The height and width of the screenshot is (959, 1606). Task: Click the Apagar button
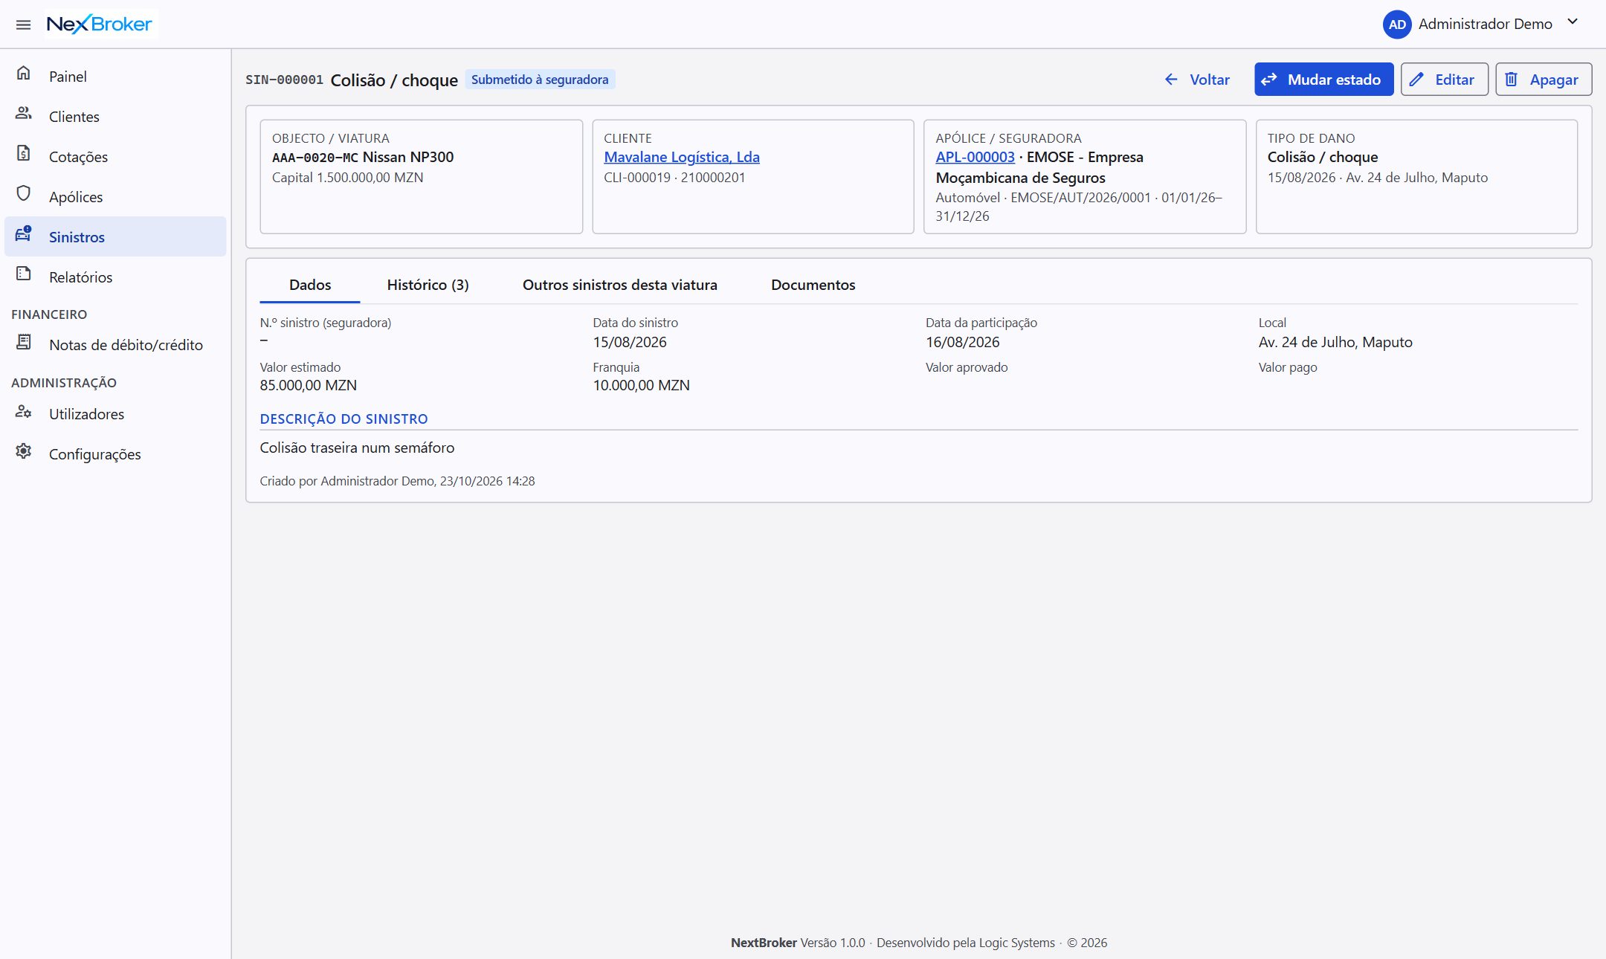tap(1544, 80)
